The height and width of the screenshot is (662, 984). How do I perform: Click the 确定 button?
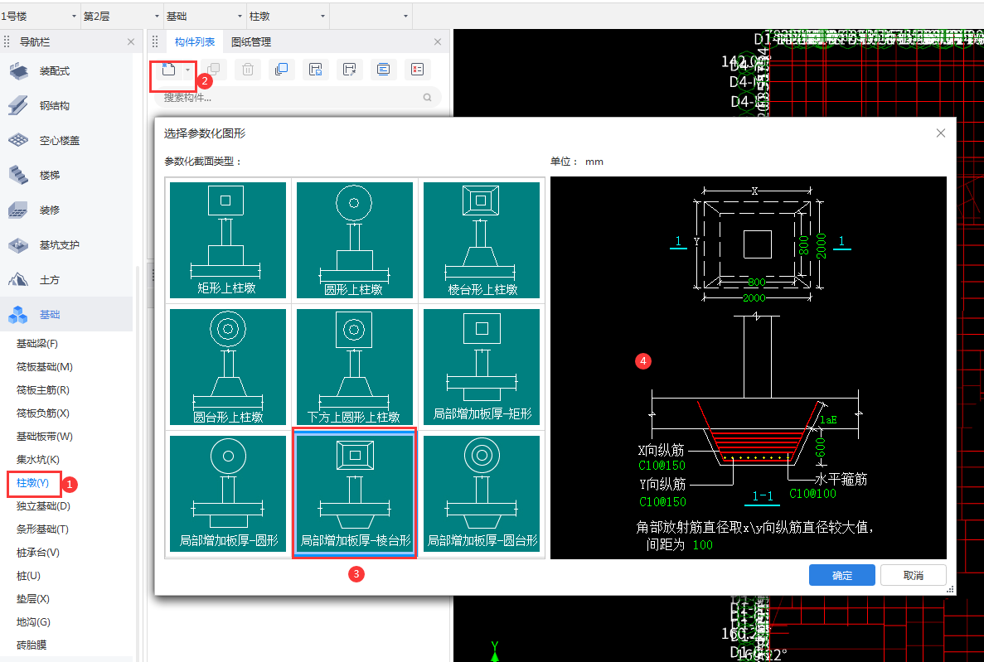pos(841,575)
